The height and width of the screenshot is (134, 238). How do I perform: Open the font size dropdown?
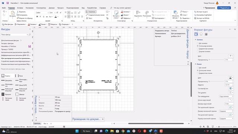click(x=55, y=13)
